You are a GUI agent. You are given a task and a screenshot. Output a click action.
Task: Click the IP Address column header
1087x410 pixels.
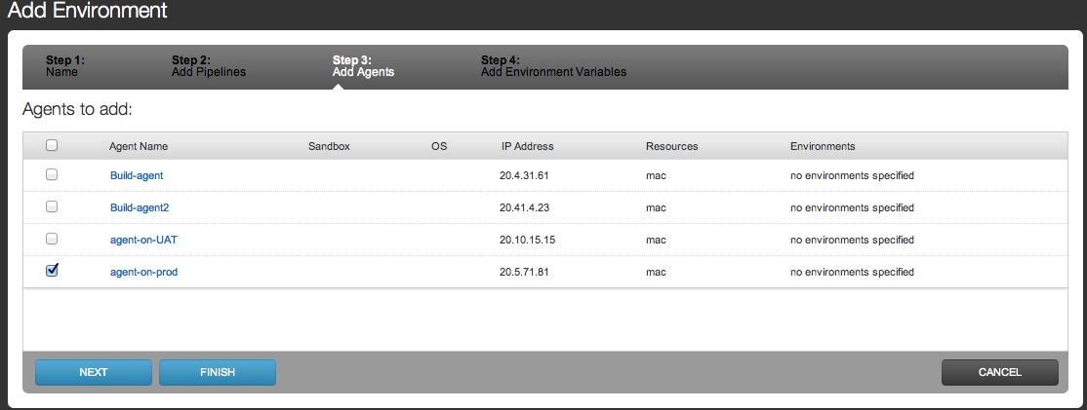pos(527,146)
